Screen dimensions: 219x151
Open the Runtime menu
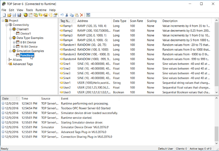point(41,10)
